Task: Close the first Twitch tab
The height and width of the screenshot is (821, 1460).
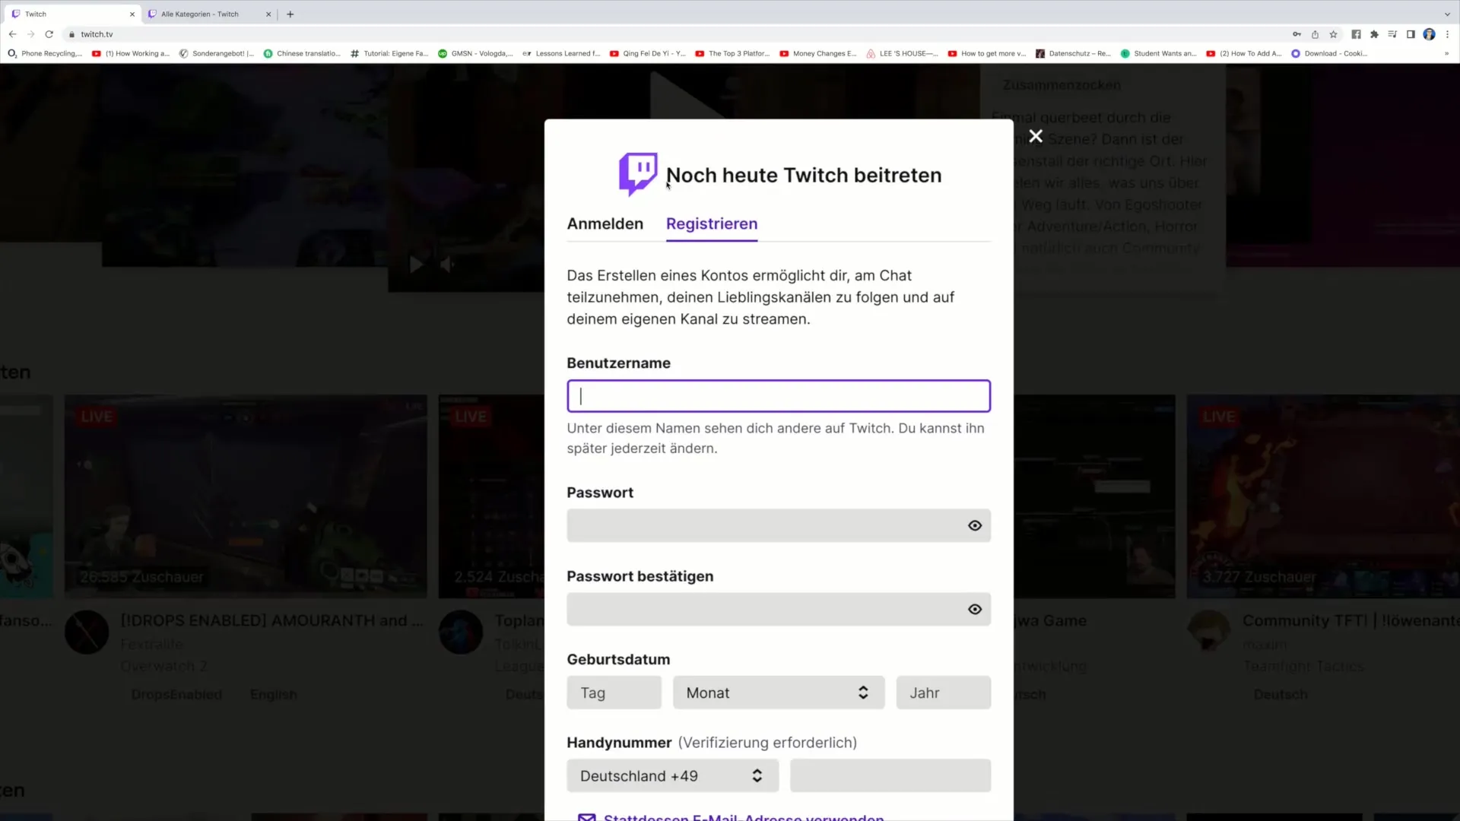Action: point(132,14)
